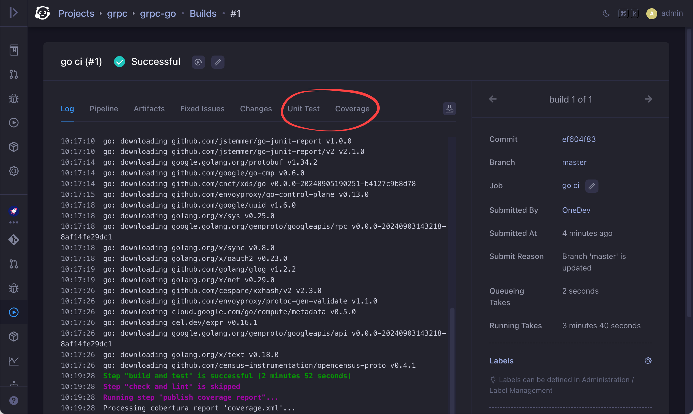Click the rebuild icon next to Successful

(198, 62)
